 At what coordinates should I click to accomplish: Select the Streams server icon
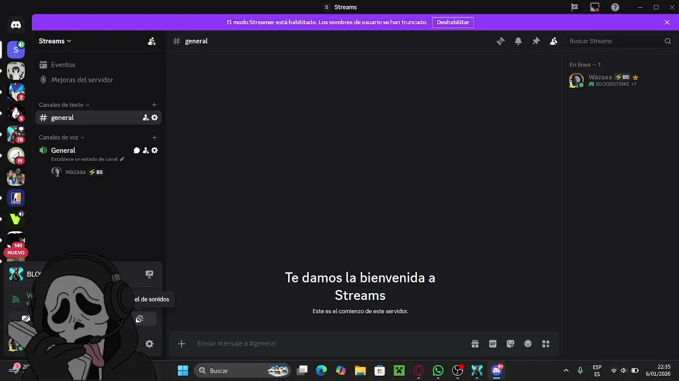16,50
